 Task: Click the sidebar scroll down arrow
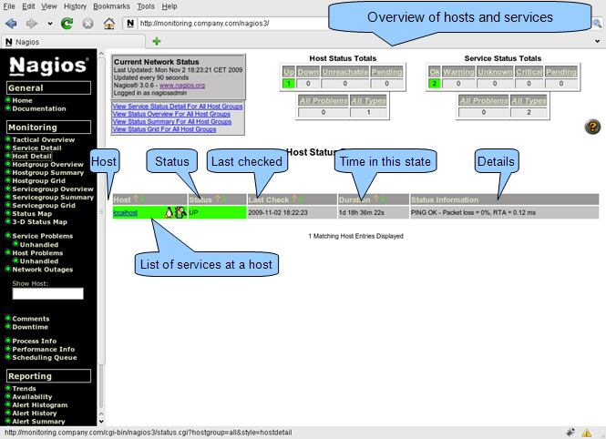pos(101,422)
